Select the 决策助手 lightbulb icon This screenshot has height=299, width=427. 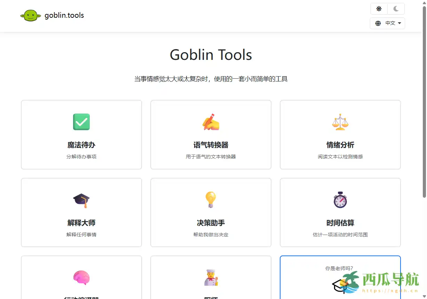point(211,200)
